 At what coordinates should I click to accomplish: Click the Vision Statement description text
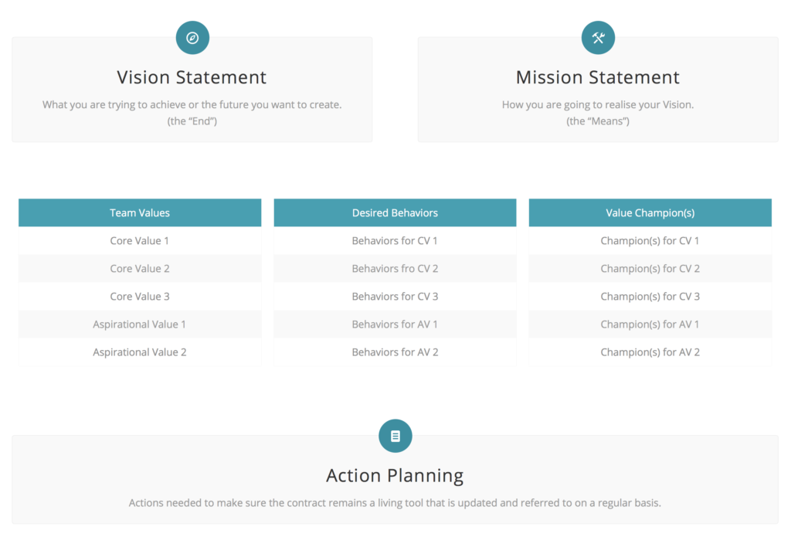pos(192,113)
